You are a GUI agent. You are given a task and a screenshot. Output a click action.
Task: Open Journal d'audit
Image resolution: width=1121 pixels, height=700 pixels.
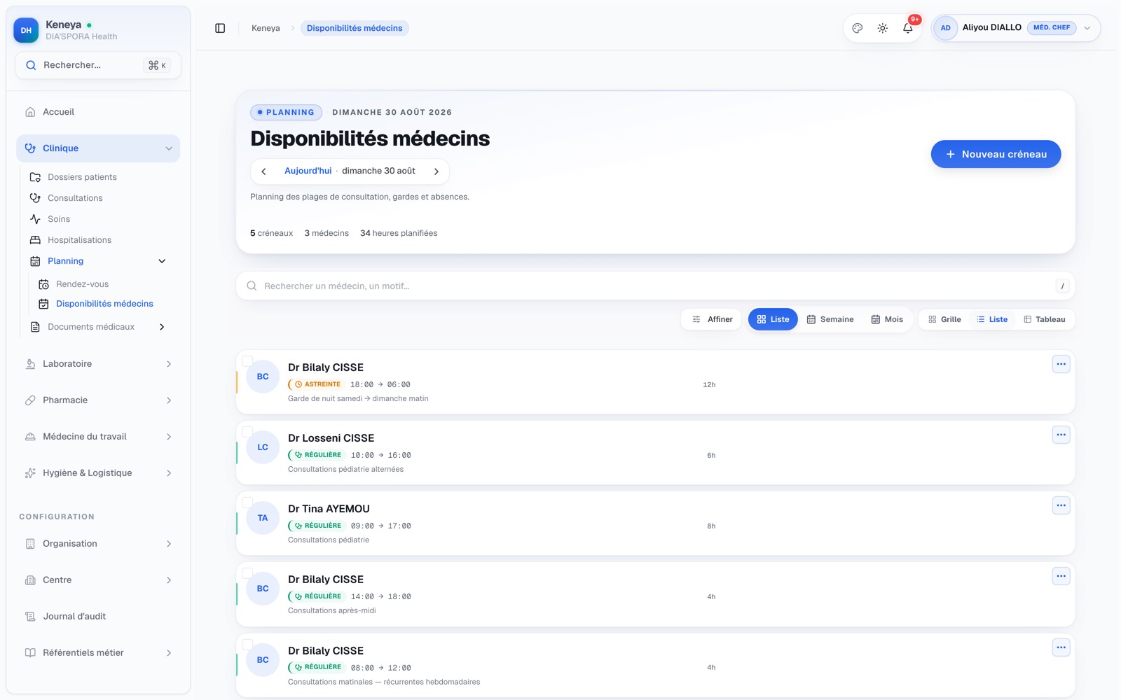98,617
